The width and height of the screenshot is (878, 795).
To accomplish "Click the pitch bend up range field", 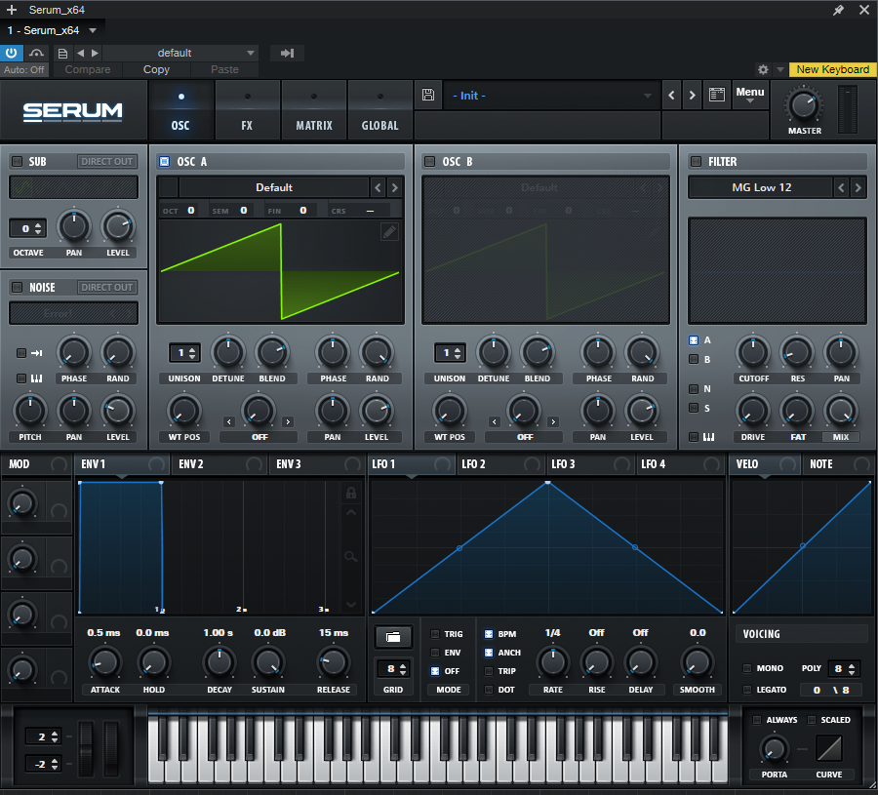I will click(x=43, y=736).
